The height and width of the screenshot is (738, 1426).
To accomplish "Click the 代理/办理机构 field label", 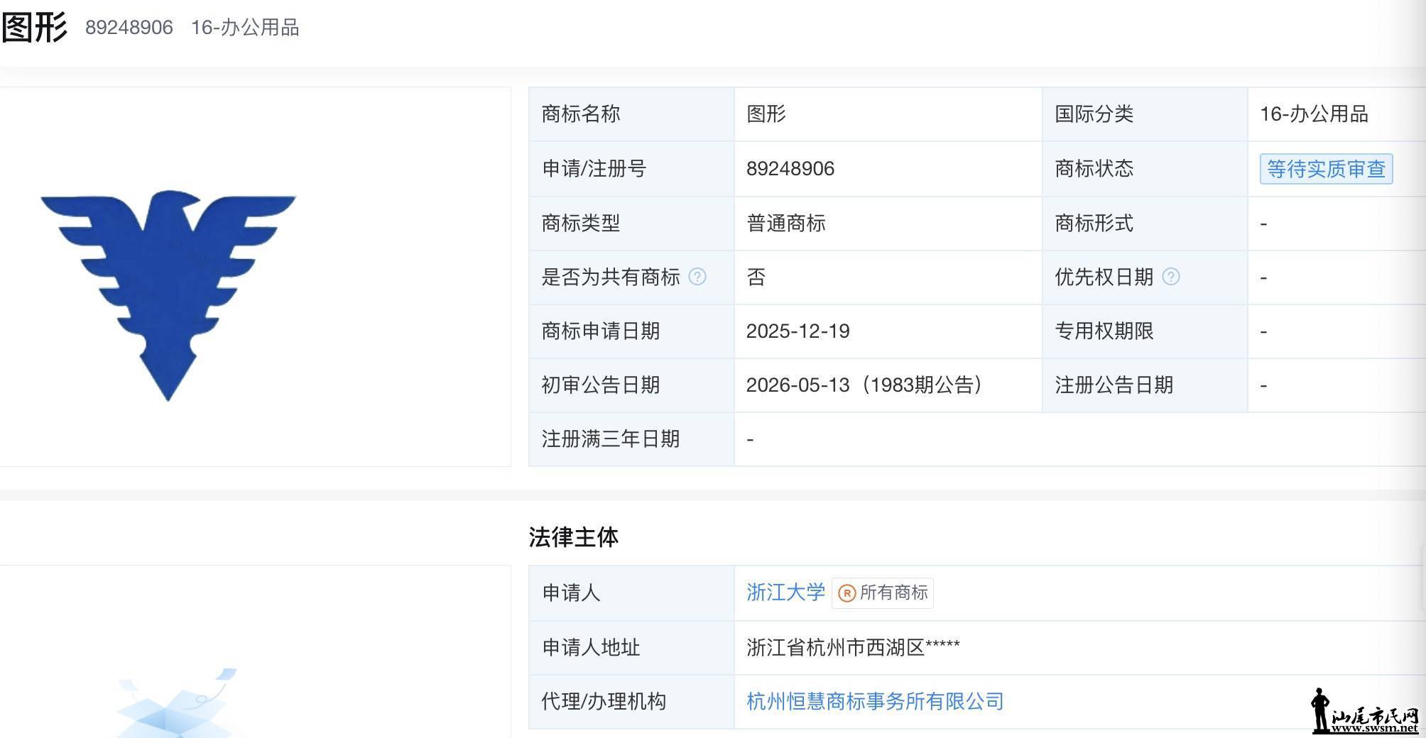I will [604, 701].
